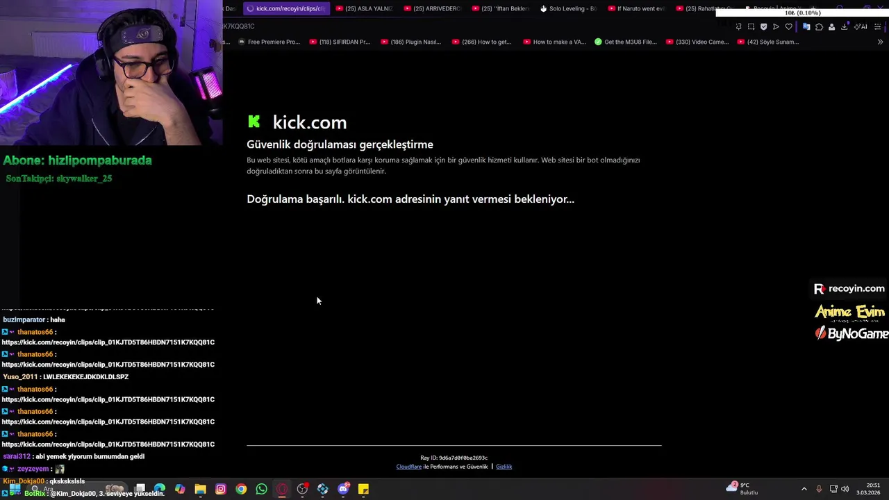Switch to the (25) Iftarı Bekler tab
Image resolution: width=889 pixels, height=500 pixels.
point(500,8)
